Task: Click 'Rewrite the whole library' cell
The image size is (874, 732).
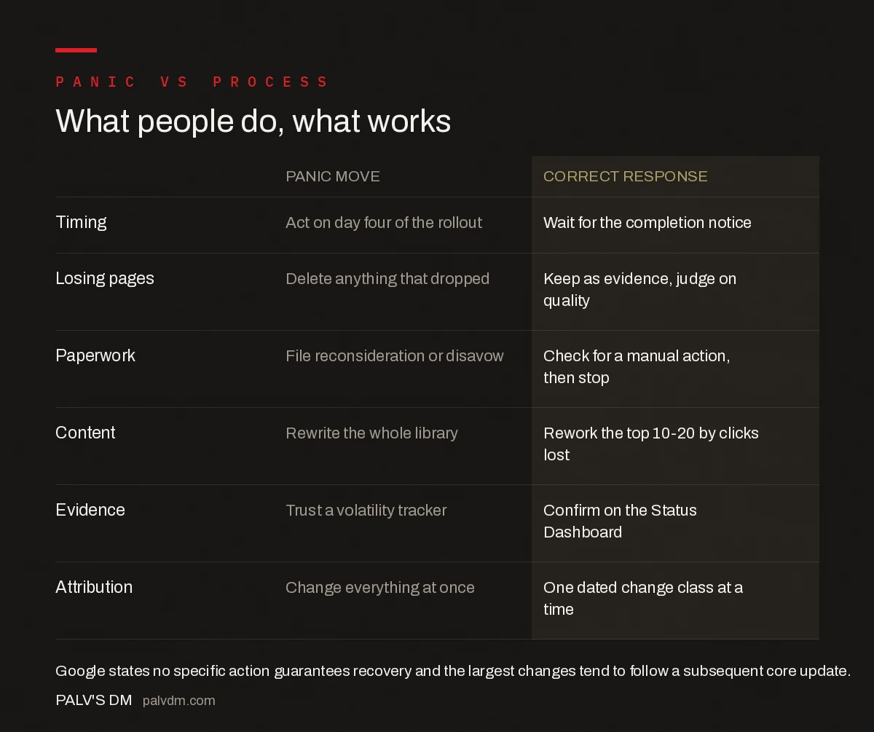Action: coord(371,433)
